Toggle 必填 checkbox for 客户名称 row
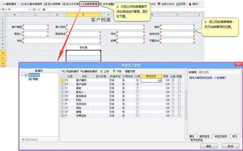 (137, 84)
